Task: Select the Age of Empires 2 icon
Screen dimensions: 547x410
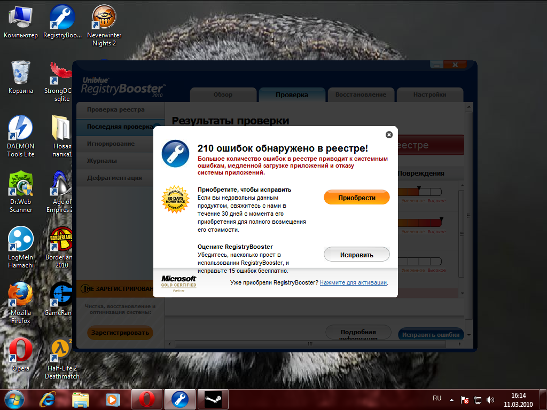Action: [x=60, y=192]
